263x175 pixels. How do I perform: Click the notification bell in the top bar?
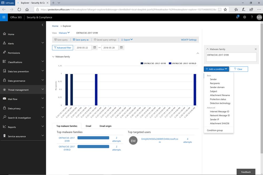[x=237, y=17]
